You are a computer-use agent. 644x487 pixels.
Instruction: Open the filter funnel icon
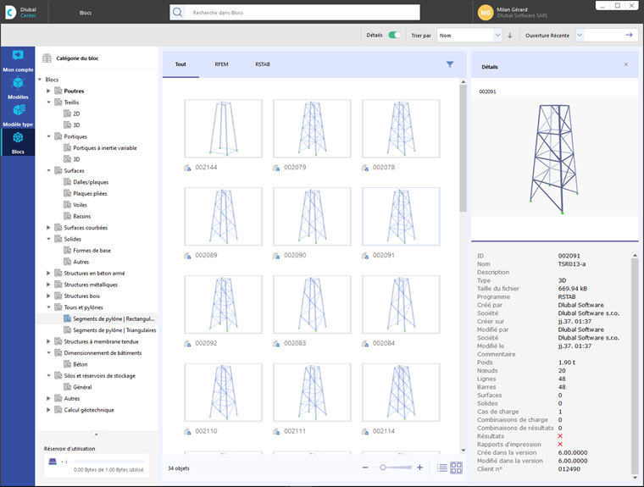[450, 64]
